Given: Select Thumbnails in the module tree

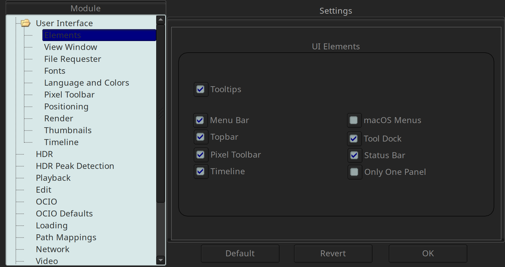Looking at the screenshot, I should [68, 130].
